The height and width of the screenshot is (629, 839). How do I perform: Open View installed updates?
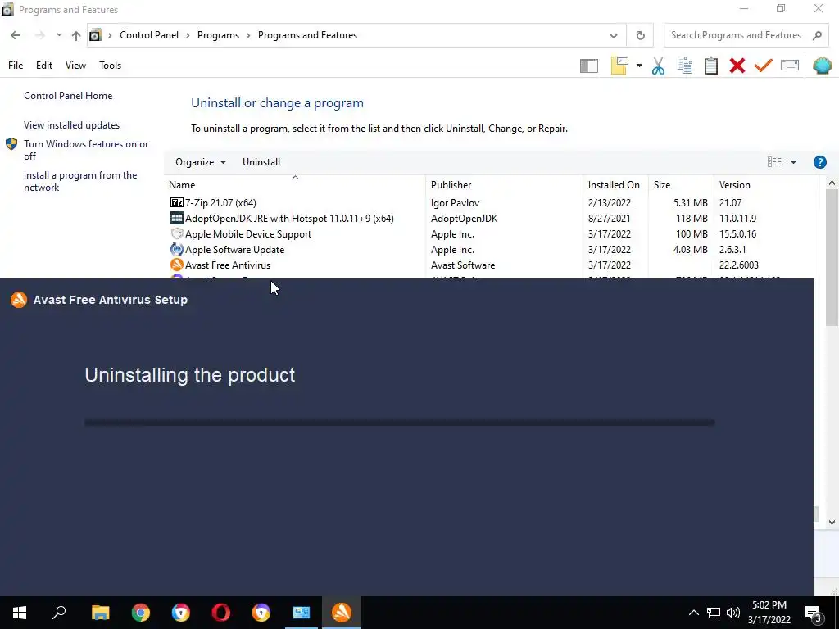pyautogui.click(x=72, y=125)
